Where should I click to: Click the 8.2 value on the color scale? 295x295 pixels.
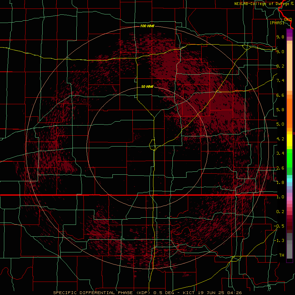[x=280, y=66]
